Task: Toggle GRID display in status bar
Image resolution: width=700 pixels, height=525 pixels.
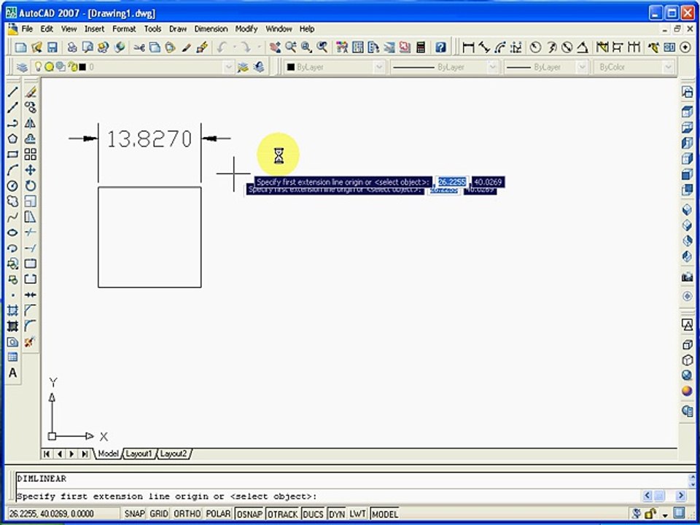Action: pos(159,514)
